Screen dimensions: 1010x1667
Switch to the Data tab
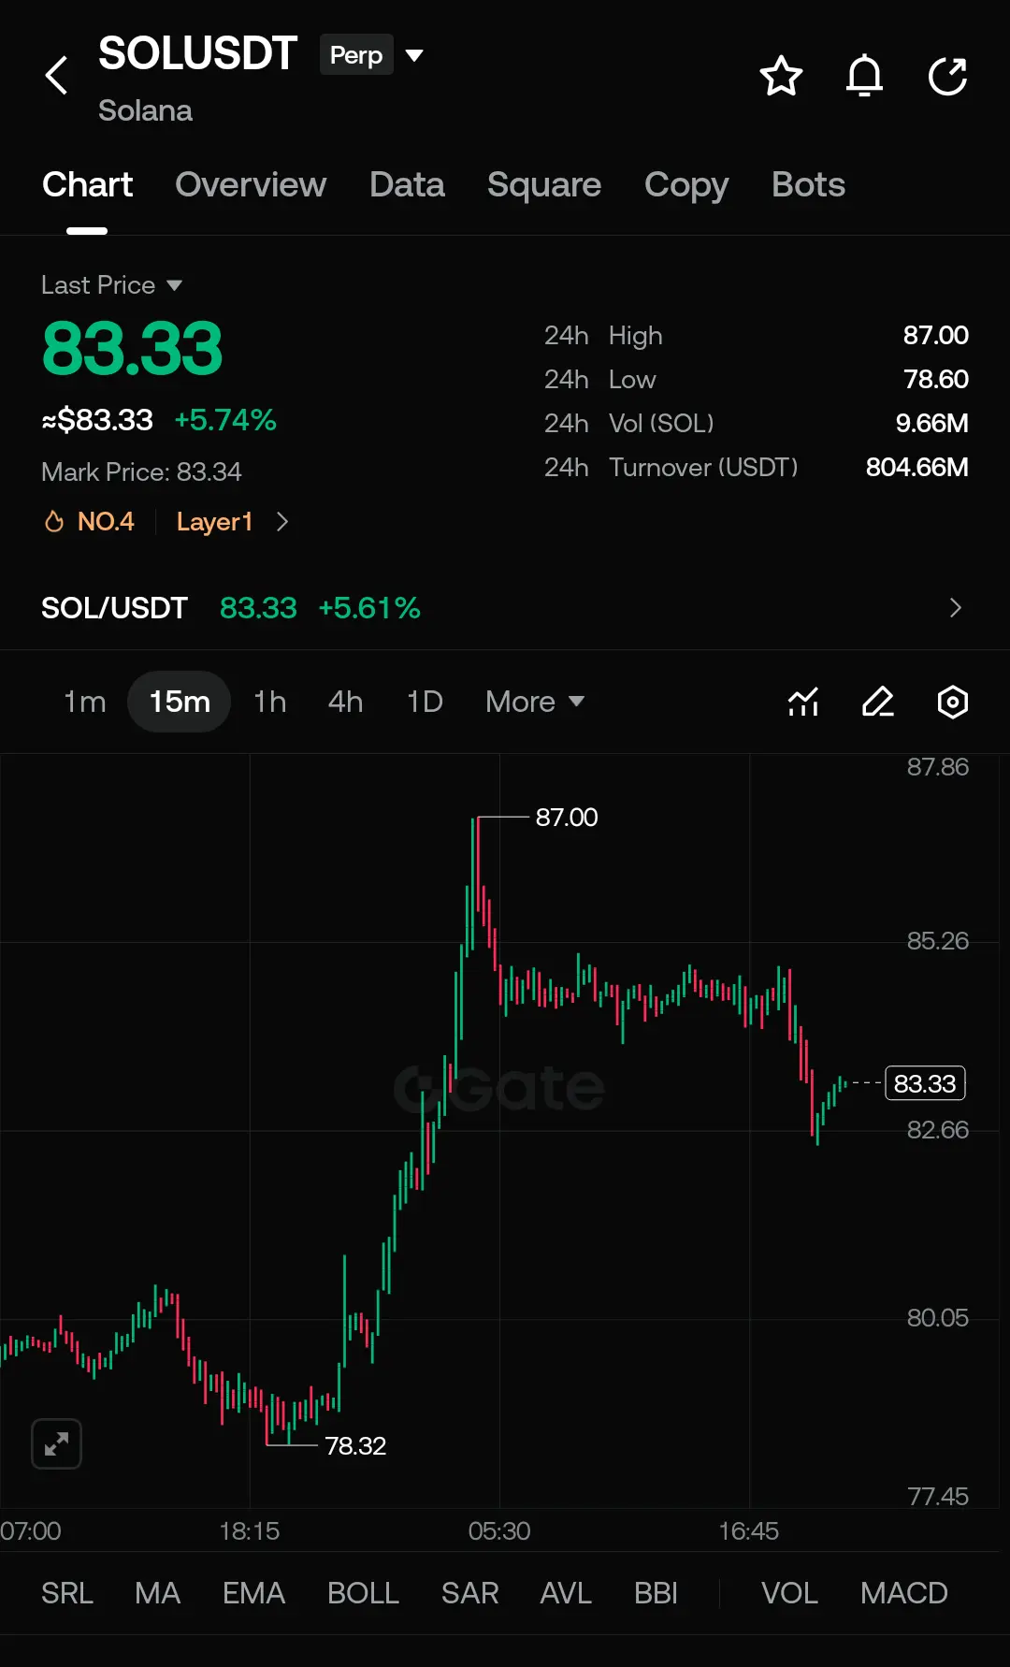(407, 184)
